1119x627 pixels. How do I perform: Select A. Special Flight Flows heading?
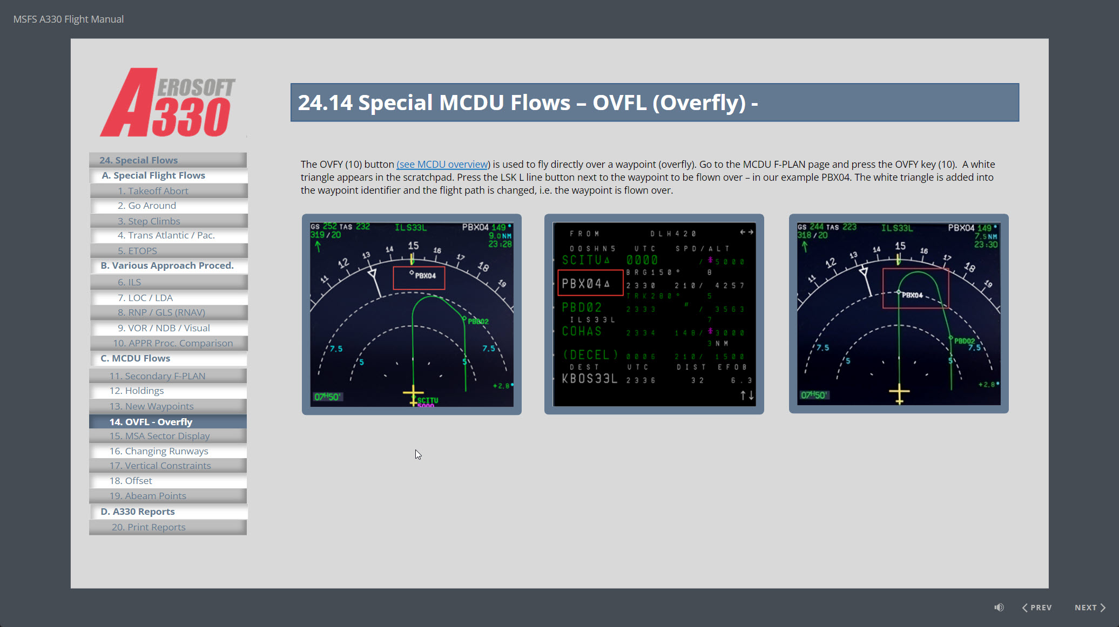tap(153, 175)
